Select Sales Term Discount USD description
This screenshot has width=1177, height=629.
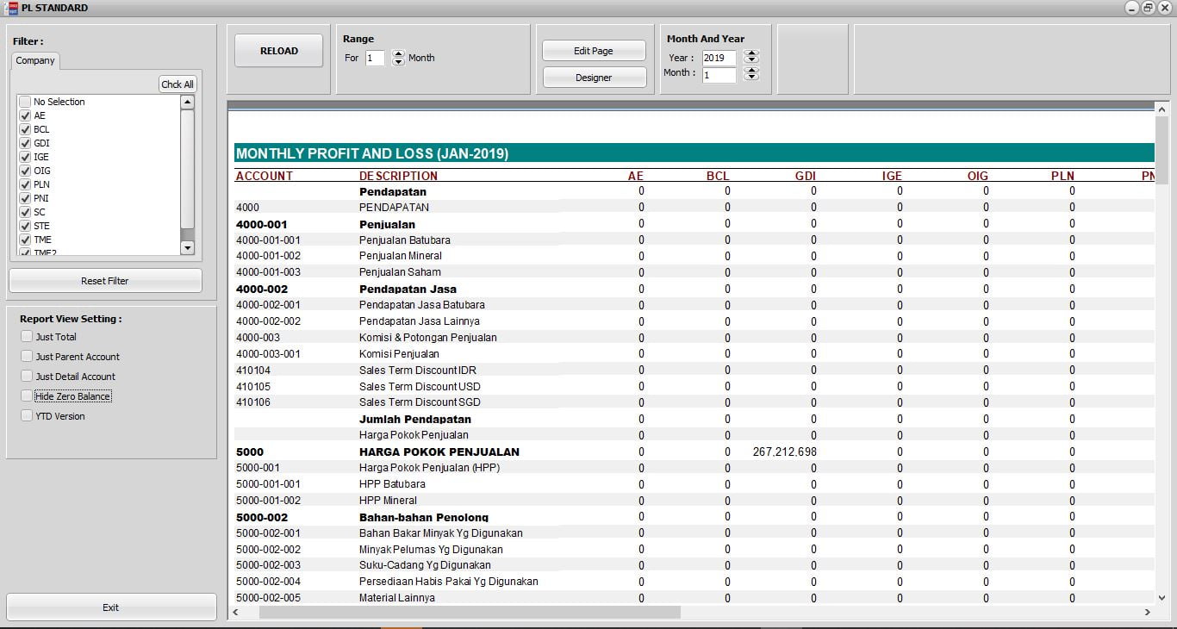click(420, 387)
